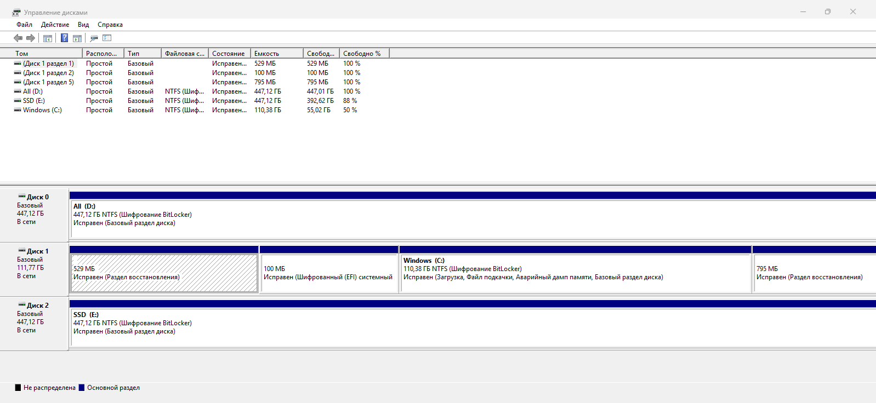This screenshot has width=876, height=403.
Task: Click the volume icon beside (Диск 1 раздел 2)
Action: pos(18,73)
